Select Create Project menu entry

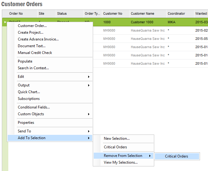(30, 32)
